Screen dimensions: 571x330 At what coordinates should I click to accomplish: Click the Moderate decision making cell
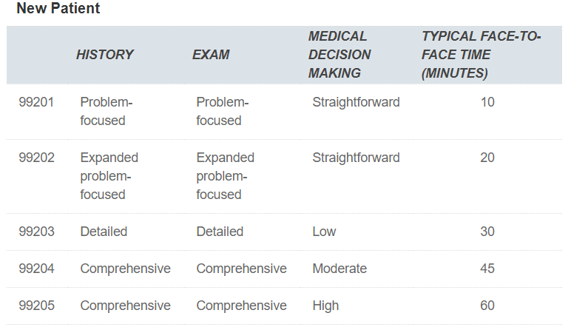(339, 269)
